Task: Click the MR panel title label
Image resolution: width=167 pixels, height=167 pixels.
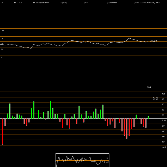Action: (149, 87)
